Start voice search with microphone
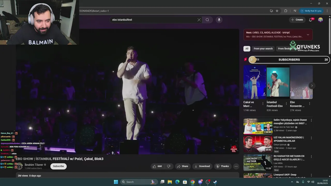 click(219, 20)
